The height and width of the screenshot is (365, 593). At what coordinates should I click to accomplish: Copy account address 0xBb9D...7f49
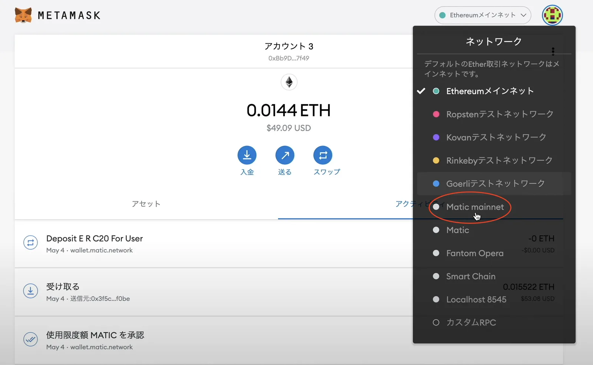pyautogui.click(x=289, y=58)
